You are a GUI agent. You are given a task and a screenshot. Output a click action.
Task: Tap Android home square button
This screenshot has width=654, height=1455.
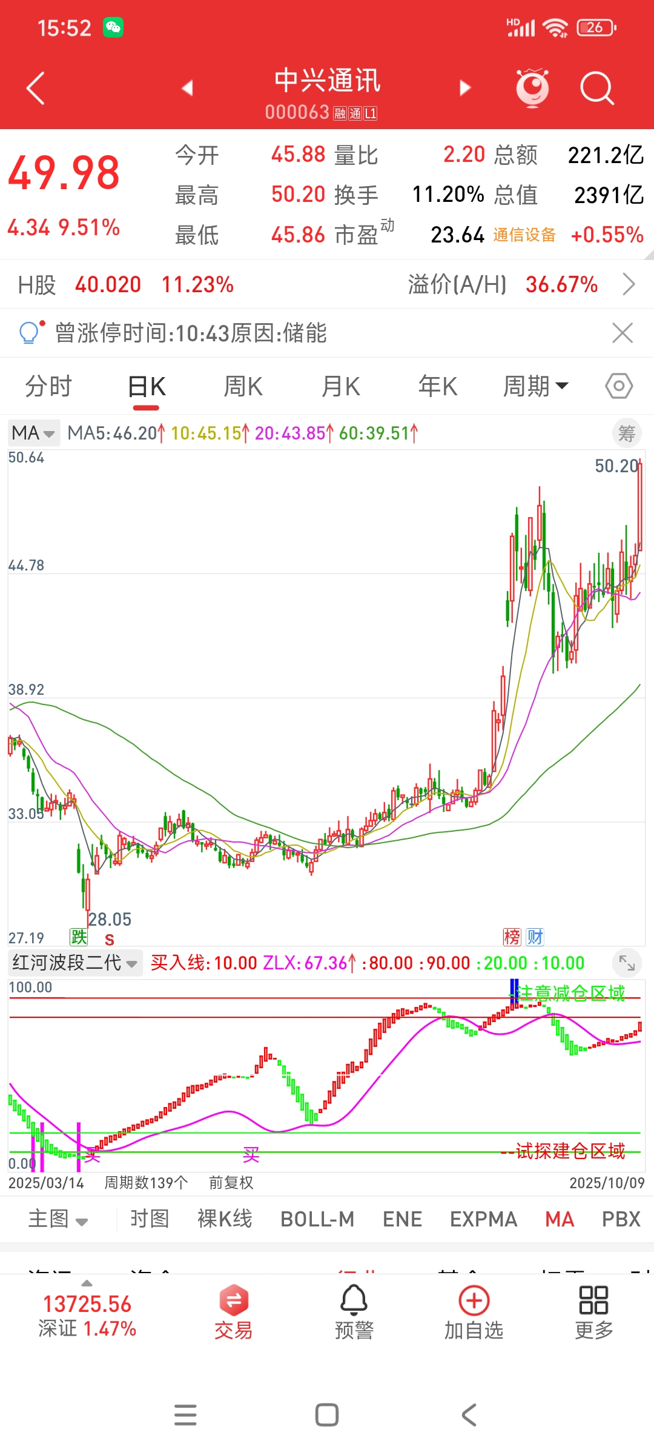tap(327, 1415)
